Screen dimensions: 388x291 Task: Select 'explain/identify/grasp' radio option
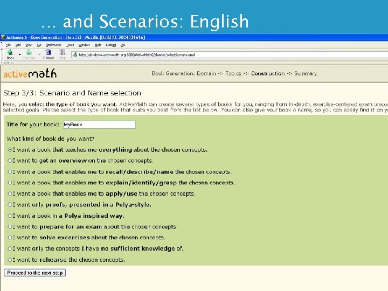[x=10, y=183]
